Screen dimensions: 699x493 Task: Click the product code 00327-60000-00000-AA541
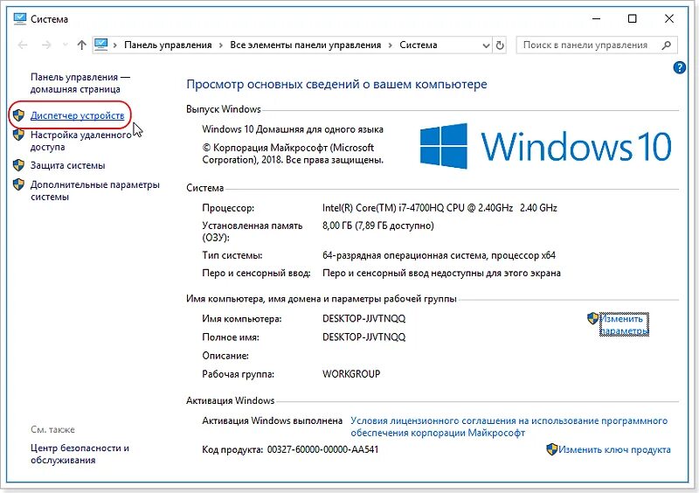(322, 449)
